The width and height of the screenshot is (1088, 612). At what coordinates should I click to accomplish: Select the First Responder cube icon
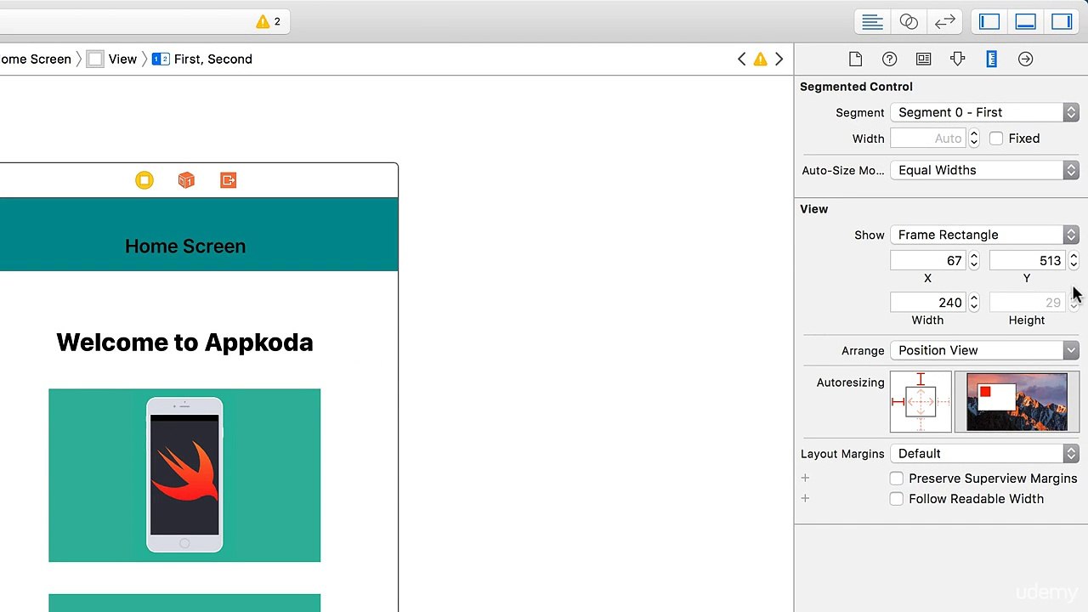click(x=186, y=180)
